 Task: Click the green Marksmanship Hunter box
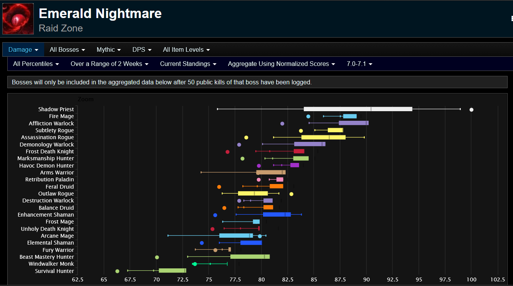point(301,158)
